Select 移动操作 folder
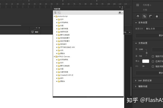Image resolution: width=163 pixels, height=108 pixels. tap(63, 44)
